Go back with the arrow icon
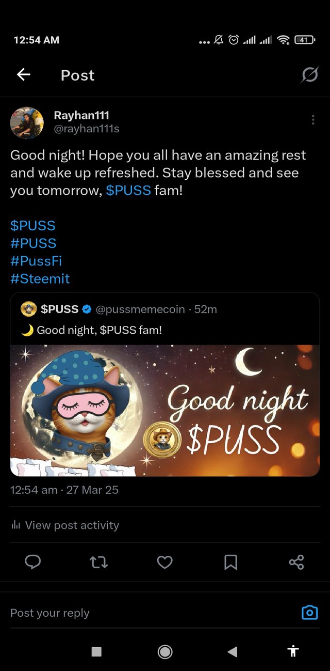Screen dimensions: 330x671 [x=24, y=75]
